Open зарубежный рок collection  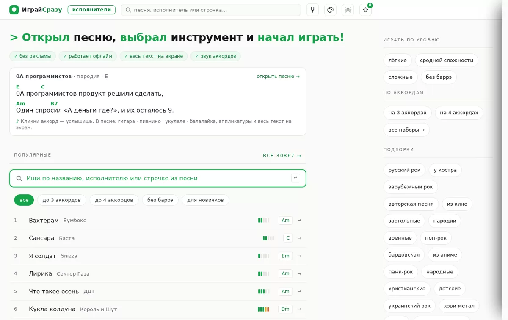click(x=411, y=187)
